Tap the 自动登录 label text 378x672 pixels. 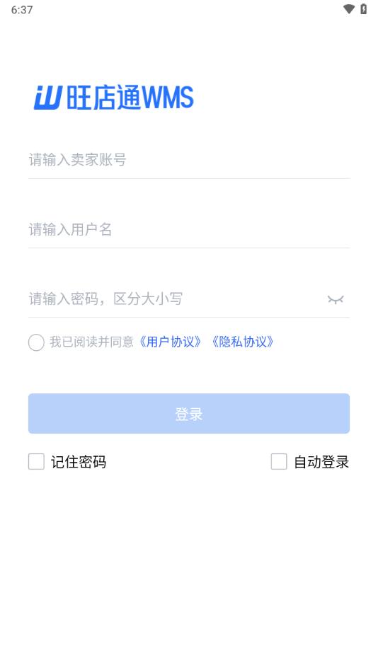click(x=321, y=462)
